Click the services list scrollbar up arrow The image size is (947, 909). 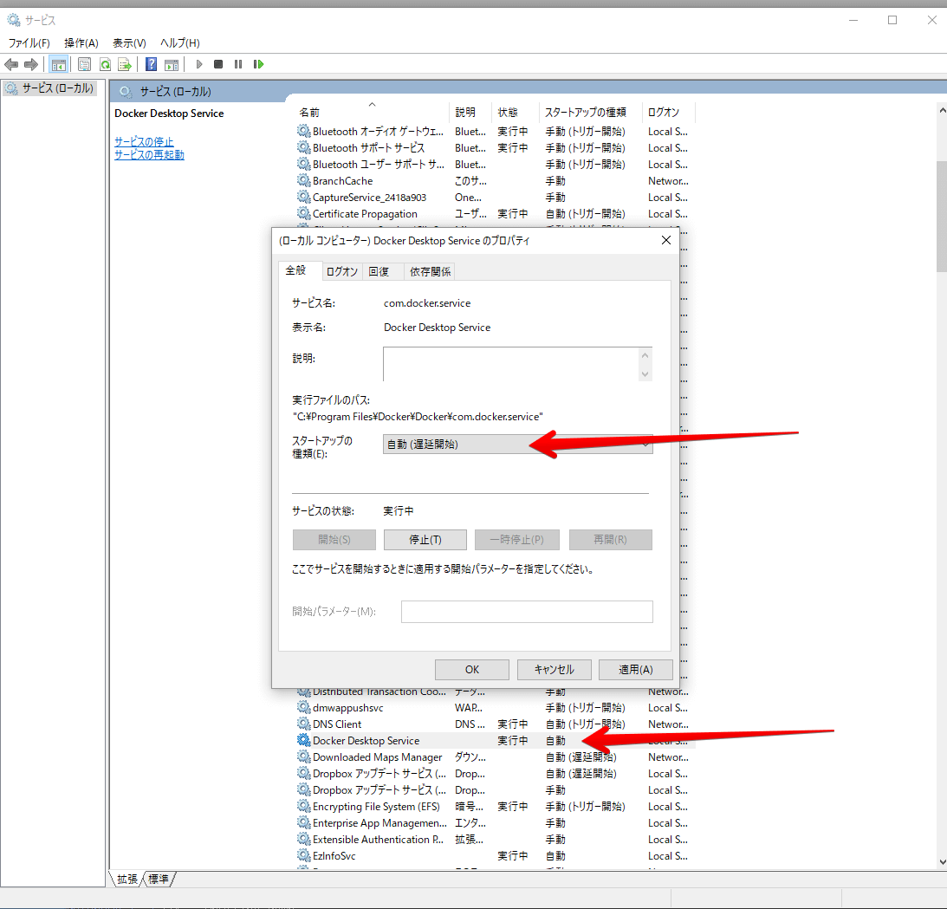(942, 111)
